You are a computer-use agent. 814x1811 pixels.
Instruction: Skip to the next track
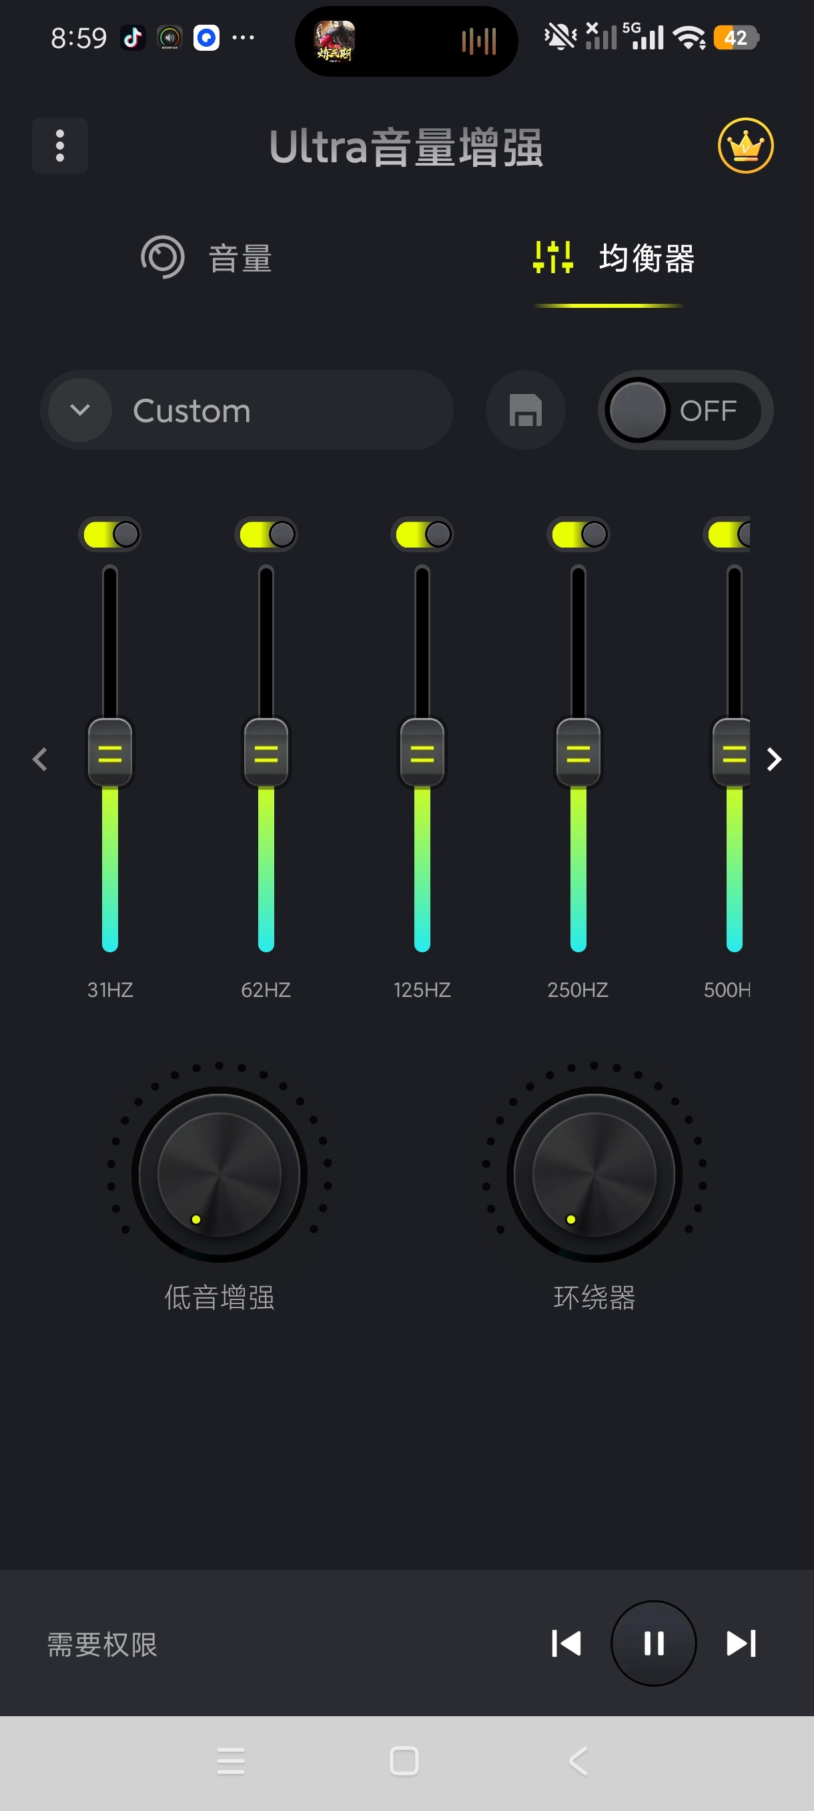pos(741,1643)
